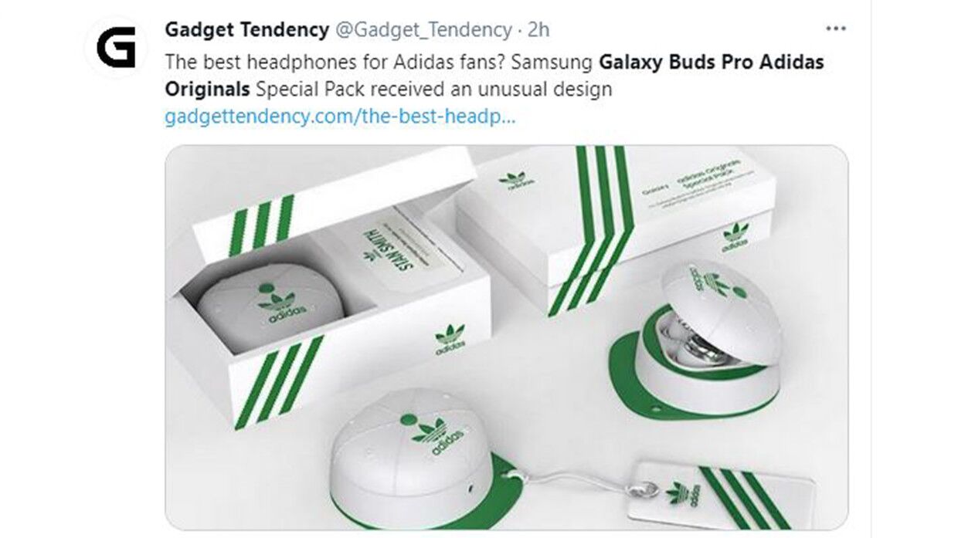The height and width of the screenshot is (538, 958).
Task: Open the attached product image
Action: (x=506, y=337)
